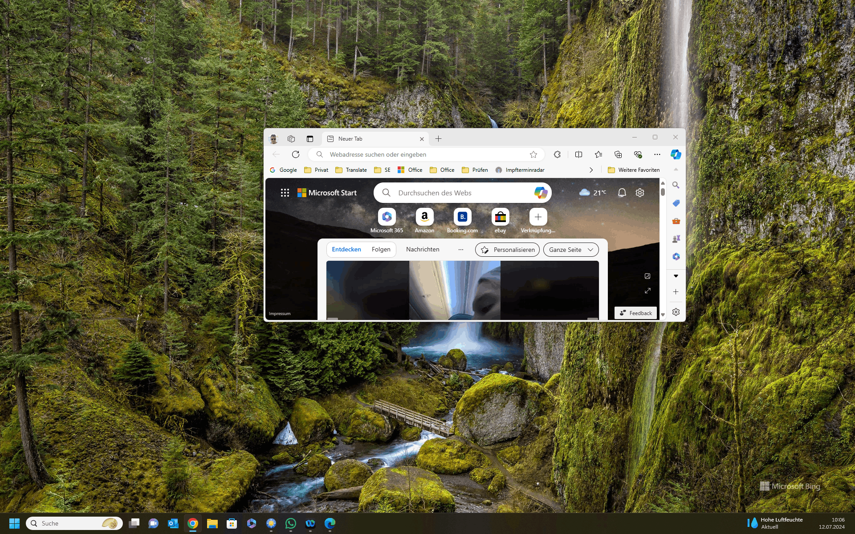
Task: Open Collections toolbar icon
Action: tap(618, 154)
